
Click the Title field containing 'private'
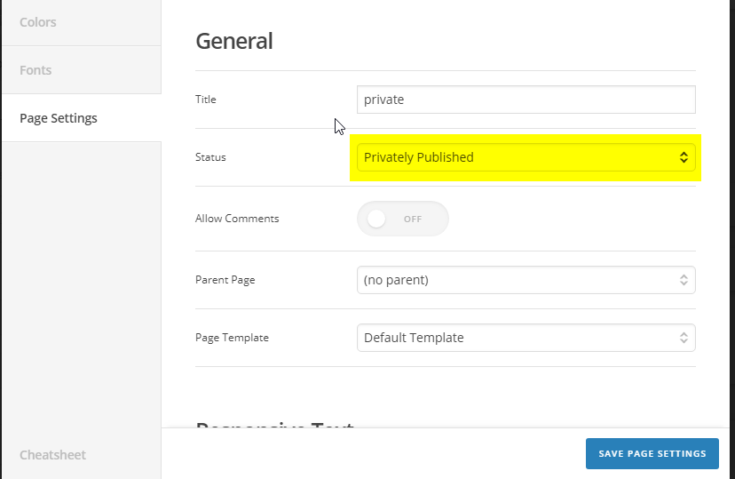point(526,100)
